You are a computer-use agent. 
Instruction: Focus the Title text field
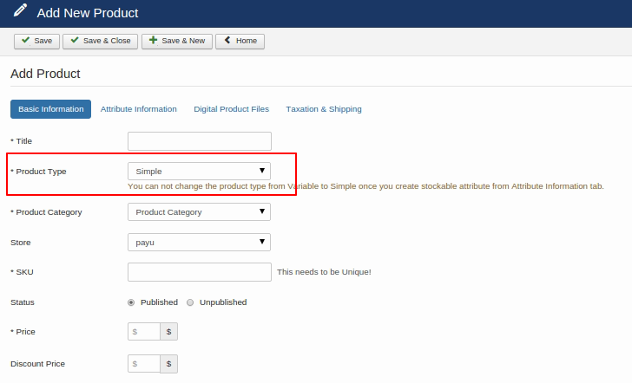[x=199, y=141]
